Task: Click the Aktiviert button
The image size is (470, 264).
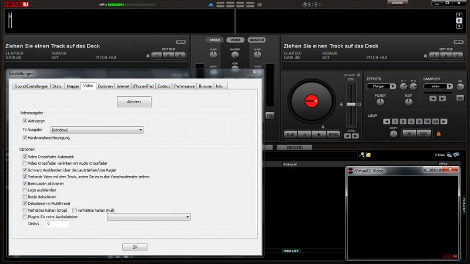Action: click(x=135, y=101)
